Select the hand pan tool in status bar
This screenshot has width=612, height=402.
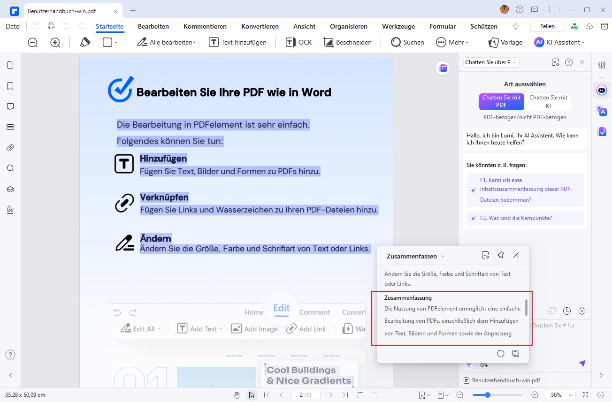[x=237, y=395]
